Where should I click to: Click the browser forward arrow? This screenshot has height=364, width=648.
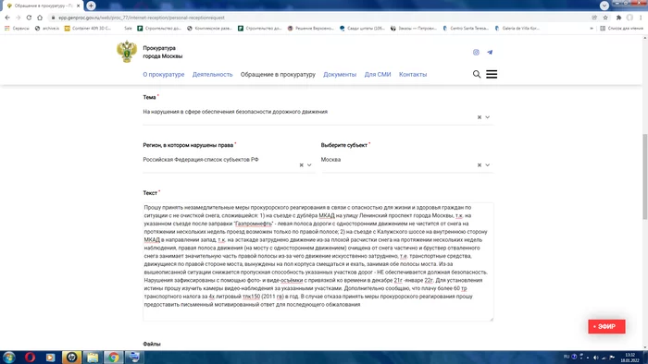pos(18,18)
